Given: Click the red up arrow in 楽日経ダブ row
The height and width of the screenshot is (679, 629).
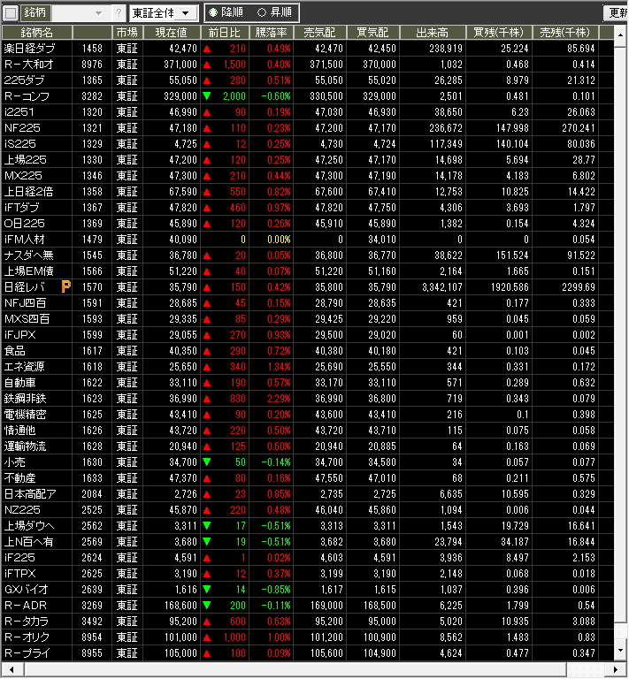Looking at the screenshot, I should pyautogui.click(x=207, y=48).
